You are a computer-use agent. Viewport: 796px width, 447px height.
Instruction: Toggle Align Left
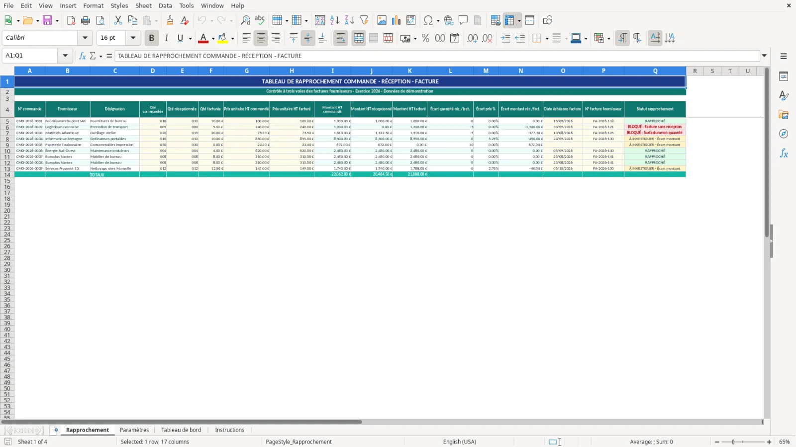click(246, 38)
